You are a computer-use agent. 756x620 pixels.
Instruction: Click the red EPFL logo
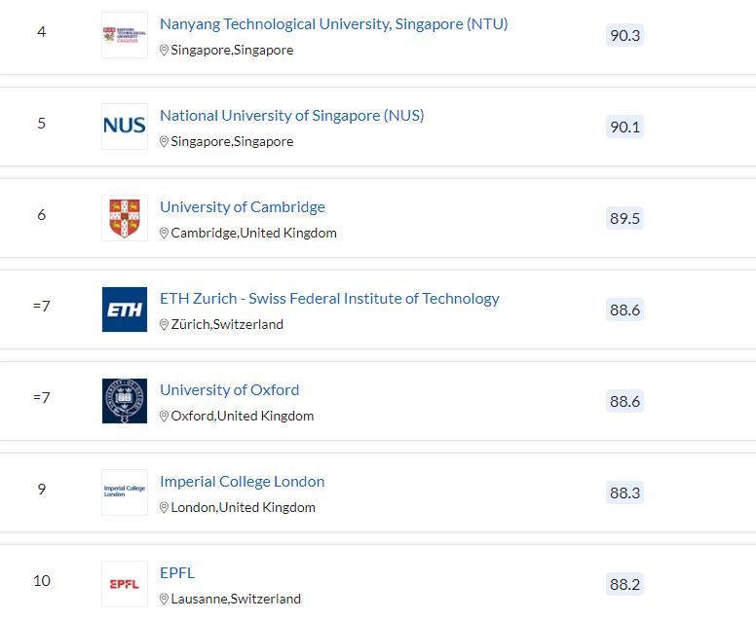point(125,584)
